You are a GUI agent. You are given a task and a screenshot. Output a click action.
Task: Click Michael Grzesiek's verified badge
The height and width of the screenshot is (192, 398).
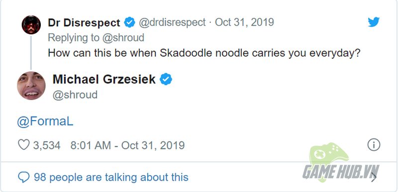coord(166,79)
